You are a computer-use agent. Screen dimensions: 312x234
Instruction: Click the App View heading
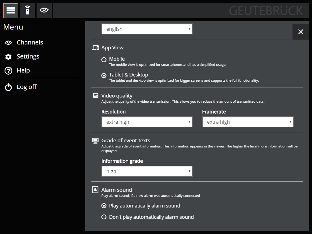tap(112, 48)
